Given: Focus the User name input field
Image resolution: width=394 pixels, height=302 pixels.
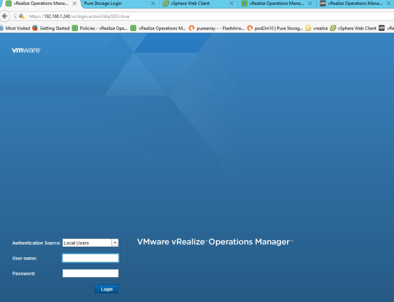Looking at the screenshot, I should click(90, 258).
